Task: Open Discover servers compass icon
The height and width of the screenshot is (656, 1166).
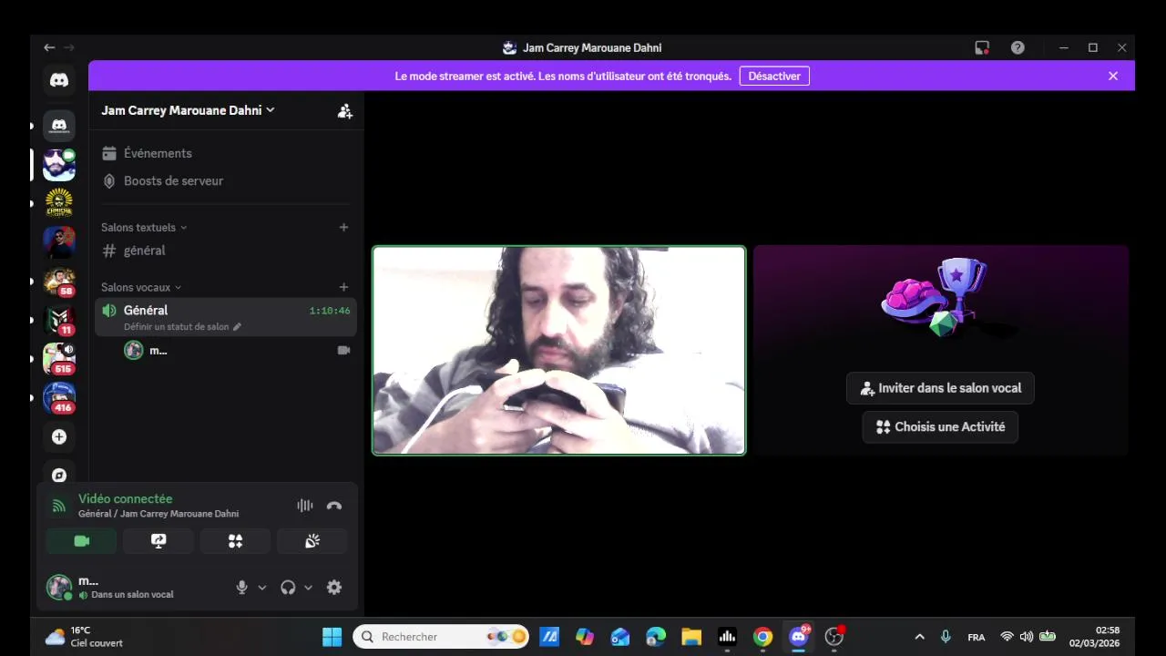Action: click(59, 475)
